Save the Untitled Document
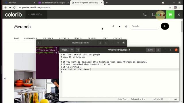 [150, 50]
